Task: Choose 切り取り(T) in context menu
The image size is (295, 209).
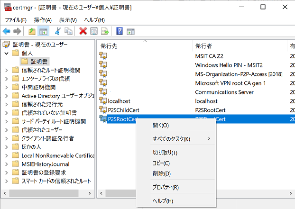Action: pyautogui.click(x=165, y=153)
